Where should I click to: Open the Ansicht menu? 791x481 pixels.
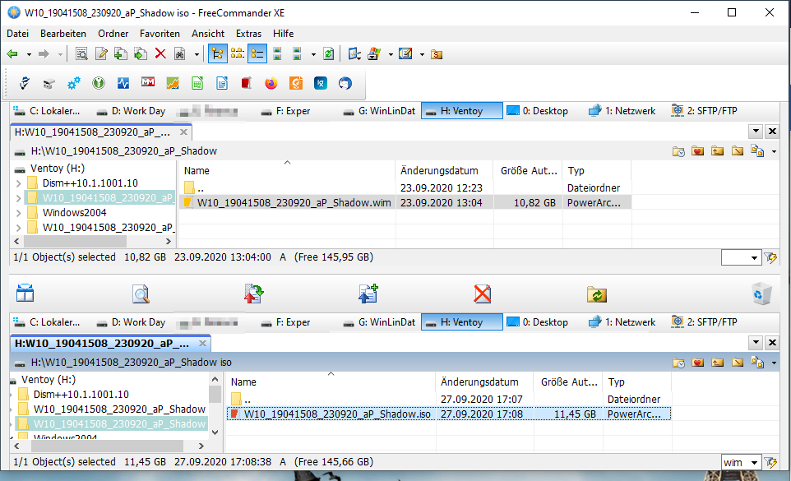tap(208, 33)
